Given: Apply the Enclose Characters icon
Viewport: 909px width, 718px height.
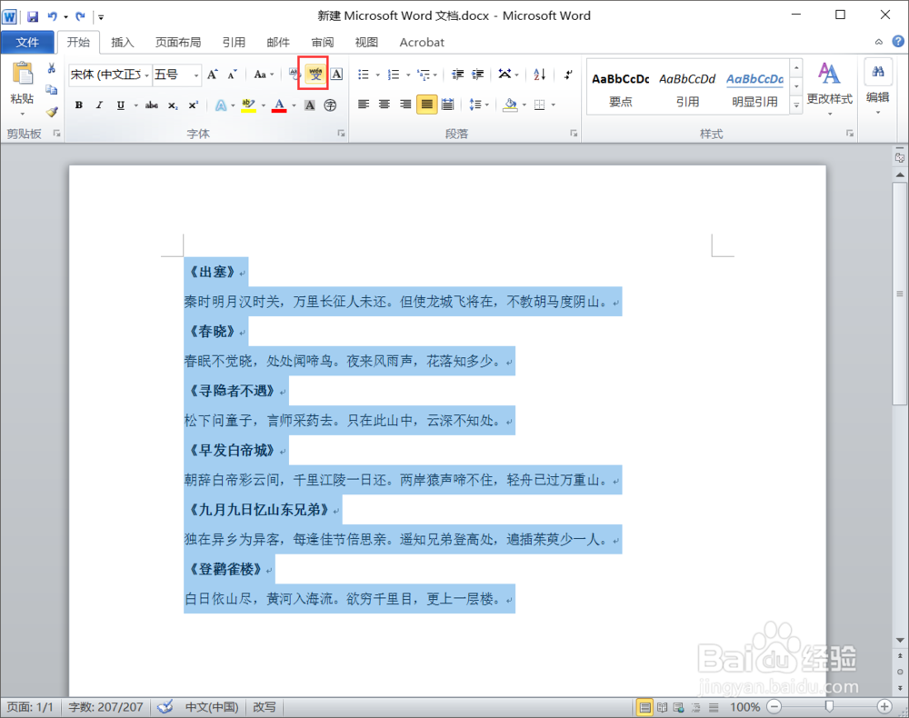Looking at the screenshot, I should (330, 105).
